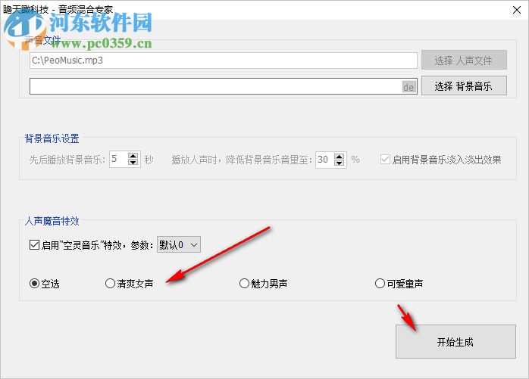This screenshot has width=529, height=379.
Task: Decrease the background volume percent spinner
Action: tap(339, 163)
